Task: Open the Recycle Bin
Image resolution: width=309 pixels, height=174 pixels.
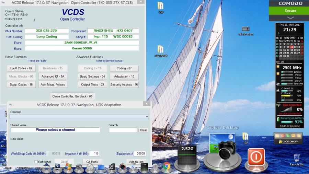Action: [x=297, y=160]
